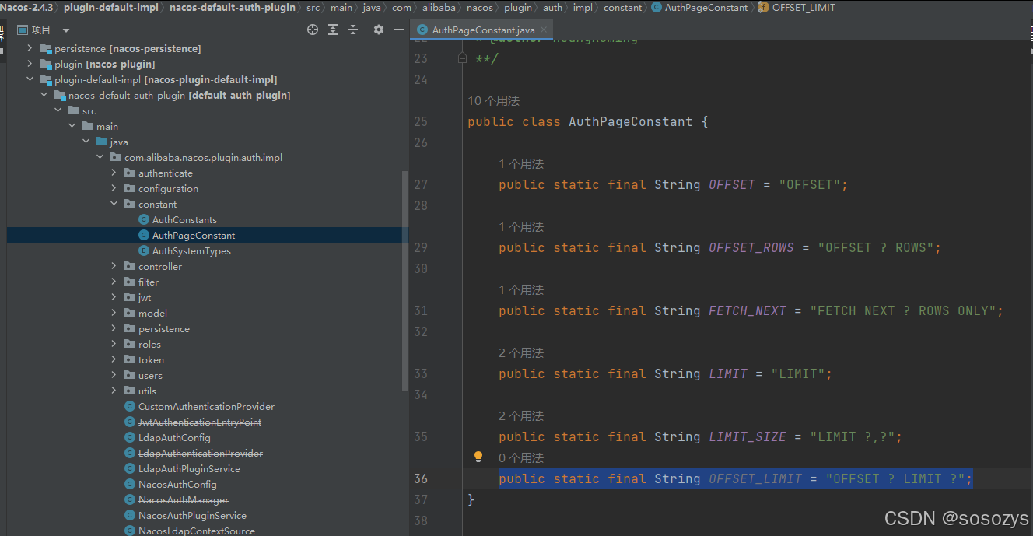1033x536 pixels.
Task: Click the project tree vertical scrollbar
Action: point(405,280)
